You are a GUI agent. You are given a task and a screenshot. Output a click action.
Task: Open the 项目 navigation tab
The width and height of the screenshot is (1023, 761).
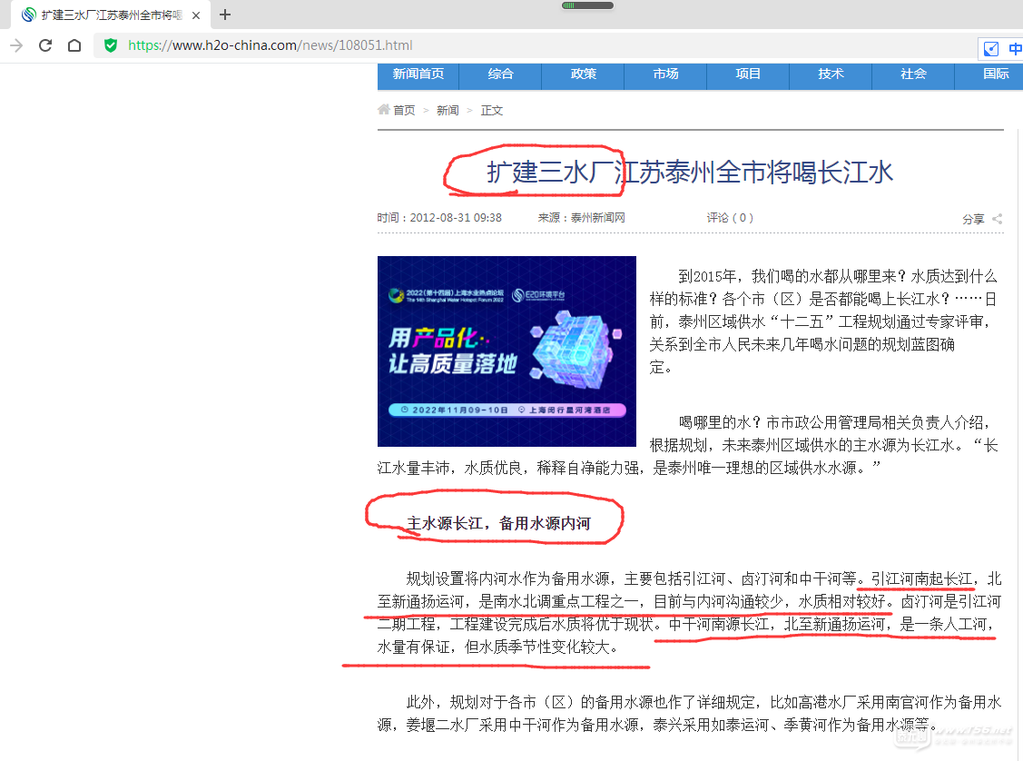coord(748,74)
